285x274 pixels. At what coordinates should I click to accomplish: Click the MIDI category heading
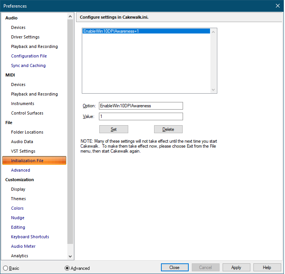click(10, 75)
